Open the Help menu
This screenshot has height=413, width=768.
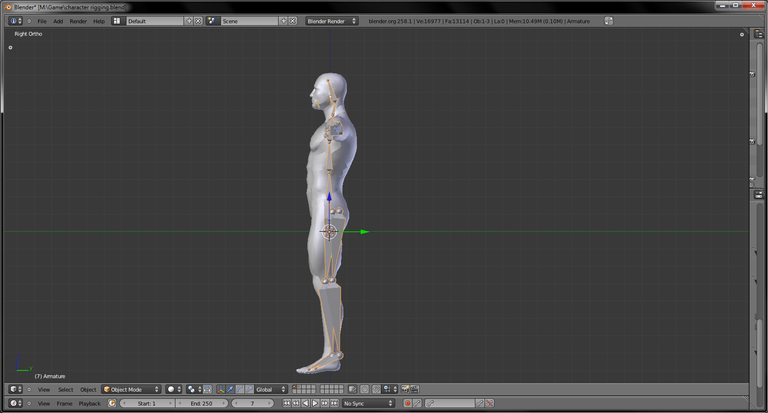point(99,21)
